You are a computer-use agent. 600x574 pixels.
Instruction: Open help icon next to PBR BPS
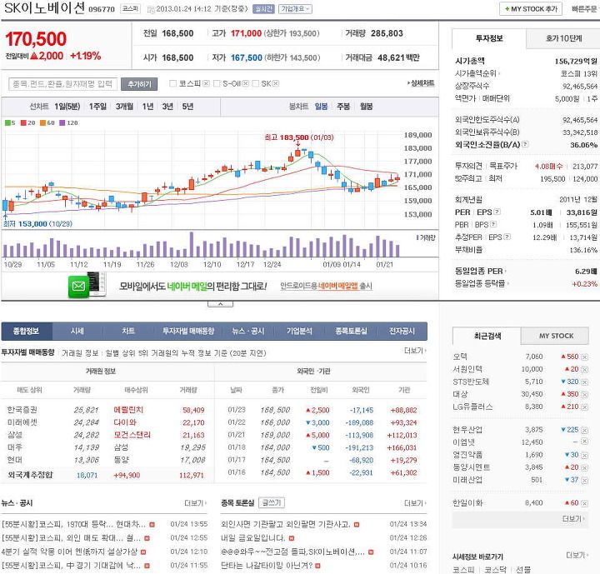[493, 224]
